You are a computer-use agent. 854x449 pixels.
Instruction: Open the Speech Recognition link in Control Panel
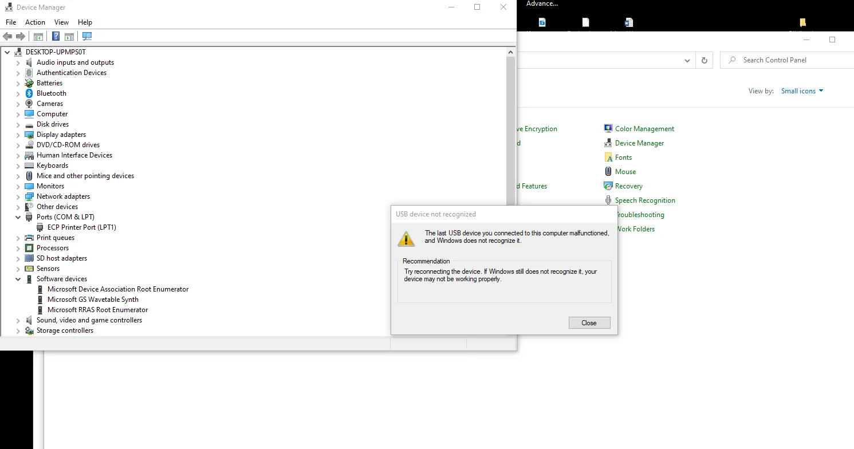coord(645,200)
